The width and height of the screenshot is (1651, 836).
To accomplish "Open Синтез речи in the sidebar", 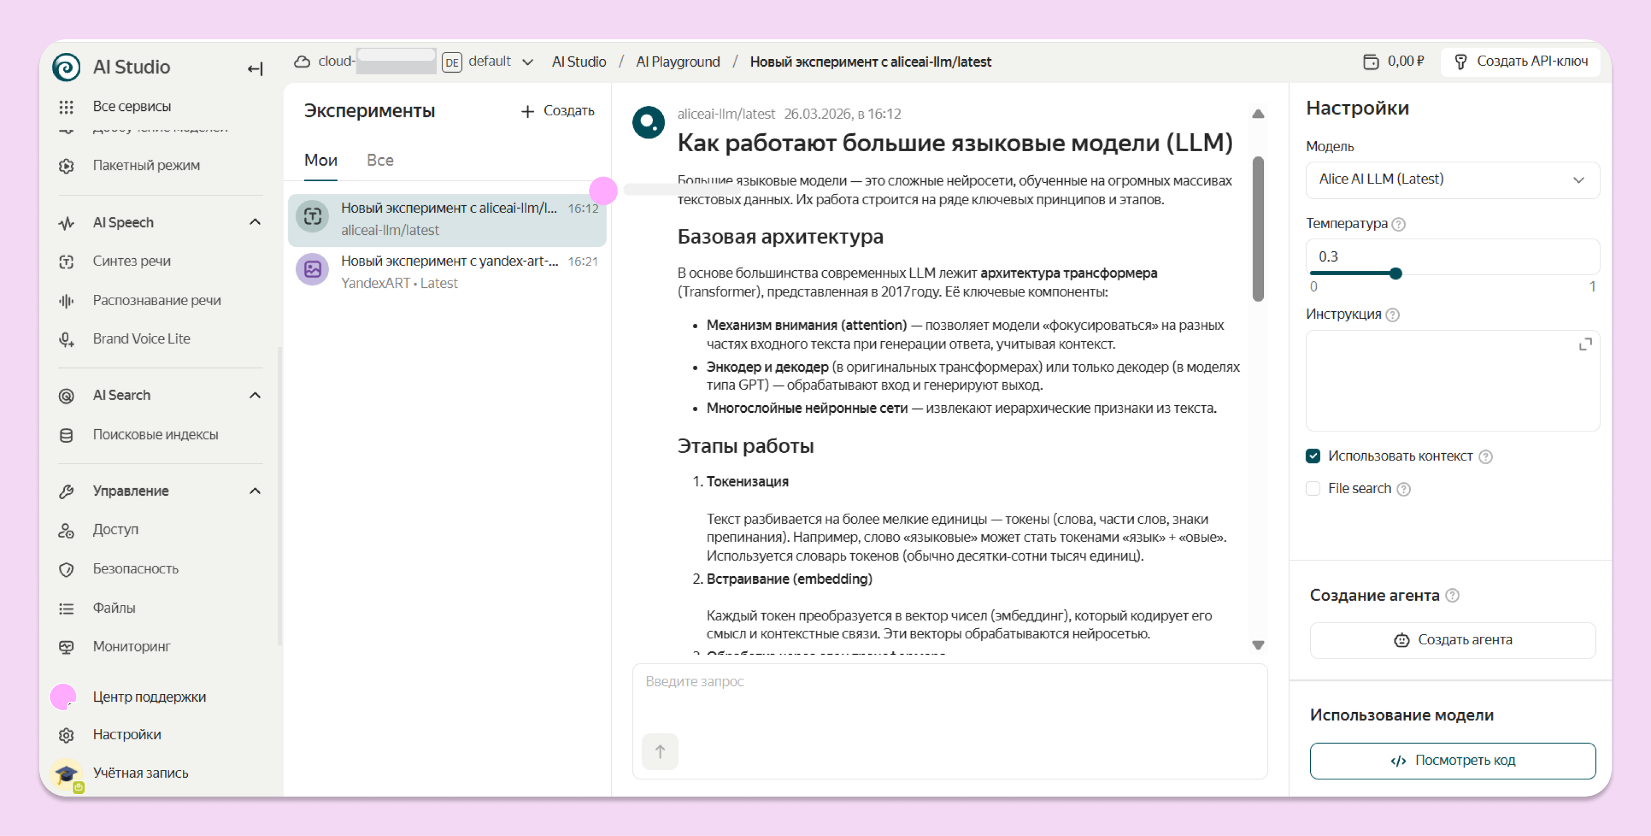I will (x=132, y=261).
